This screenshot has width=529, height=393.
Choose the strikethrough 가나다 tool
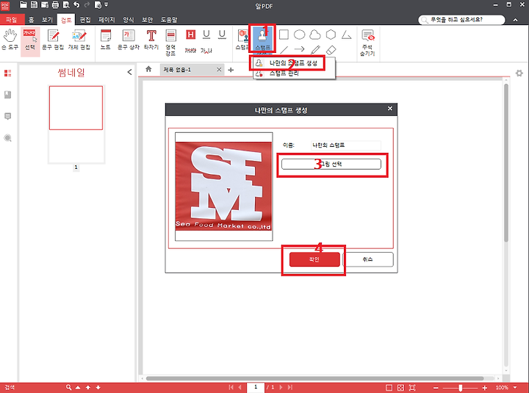tap(190, 51)
